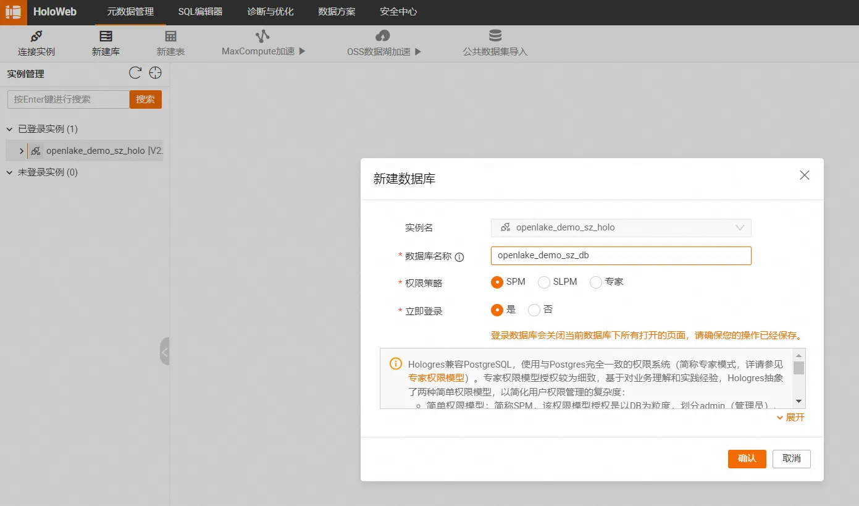Screen dimensions: 859x506
Task: Click the locate target icon in 实例管理
Action: 156,73
